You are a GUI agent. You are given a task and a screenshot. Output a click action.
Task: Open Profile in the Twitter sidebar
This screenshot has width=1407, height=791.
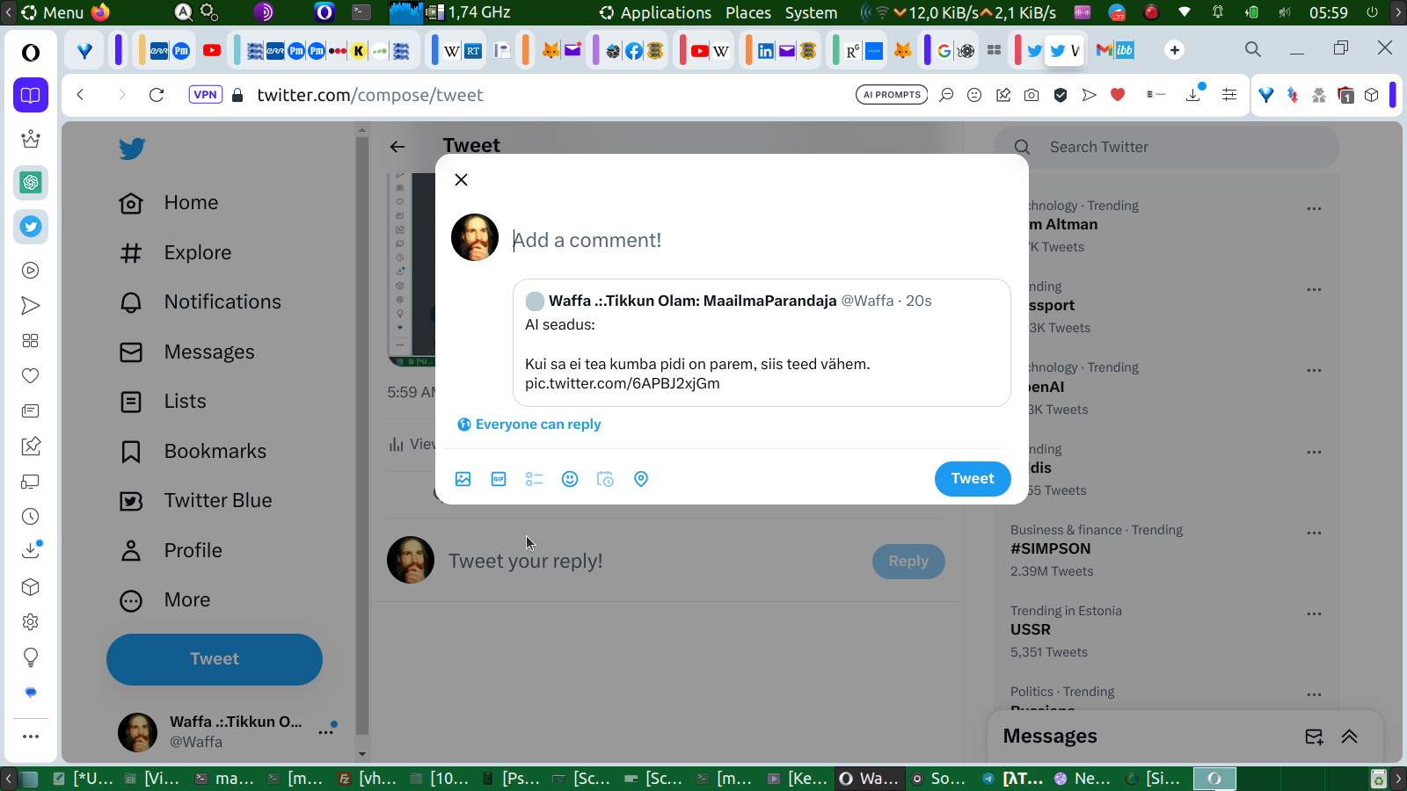[171, 551]
